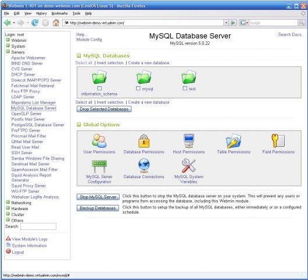The image size is (308, 280).
Task: Click the sidebar Search input field
Action: [x=38, y=226]
